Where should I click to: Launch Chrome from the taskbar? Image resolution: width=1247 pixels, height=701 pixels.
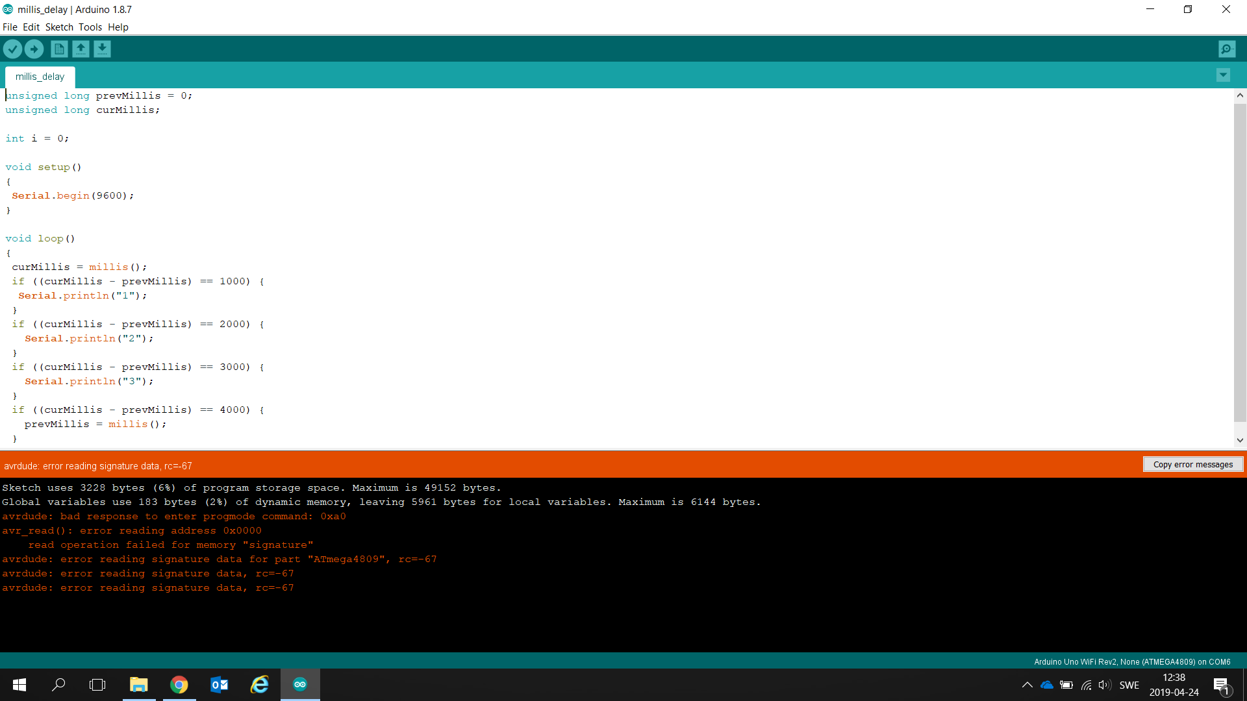[179, 685]
